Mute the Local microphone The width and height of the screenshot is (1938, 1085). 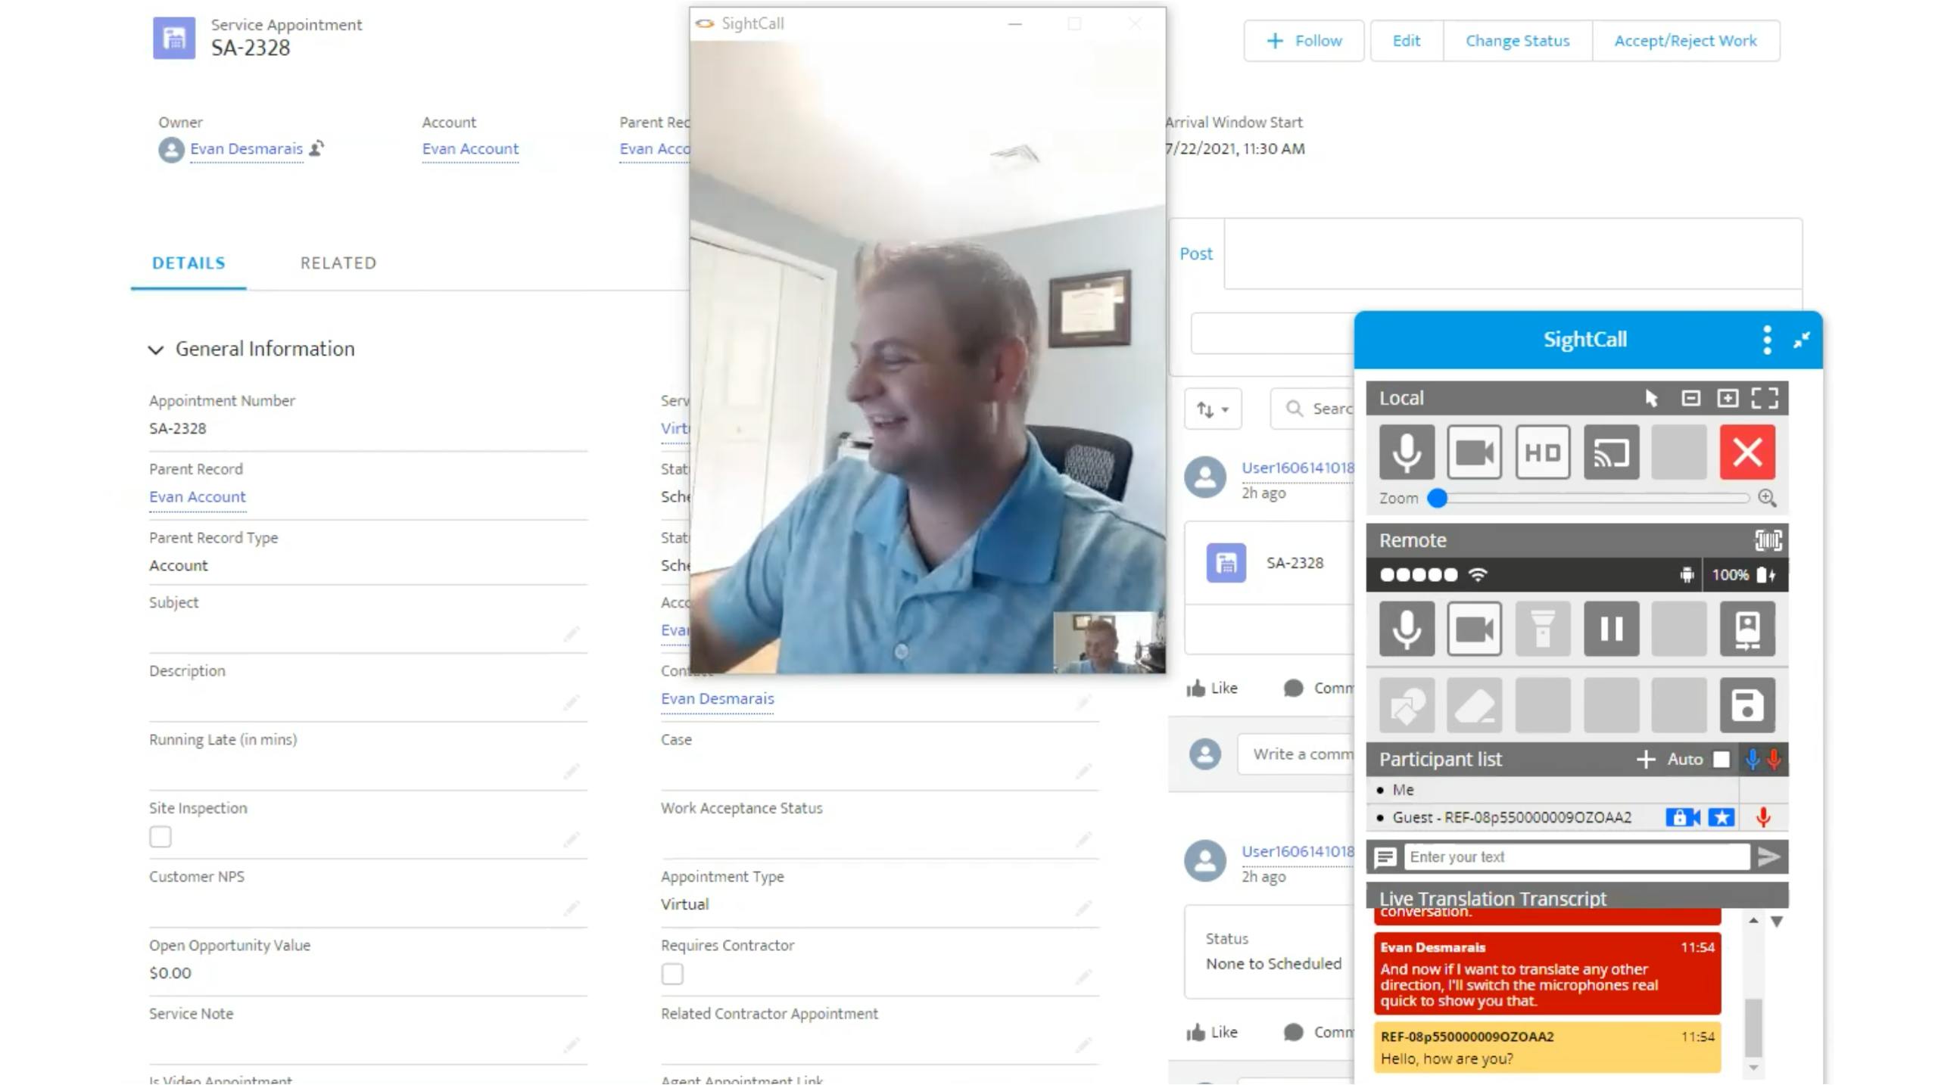(1406, 452)
